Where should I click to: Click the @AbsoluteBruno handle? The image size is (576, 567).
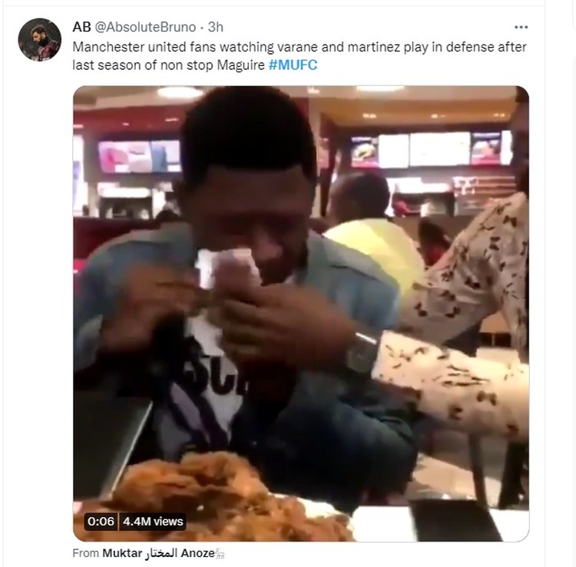click(147, 27)
